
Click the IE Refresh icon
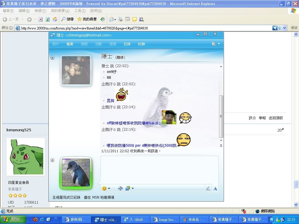pos(48,19)
